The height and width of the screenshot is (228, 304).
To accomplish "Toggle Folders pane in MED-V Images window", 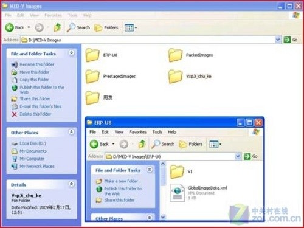I will 106,27.
